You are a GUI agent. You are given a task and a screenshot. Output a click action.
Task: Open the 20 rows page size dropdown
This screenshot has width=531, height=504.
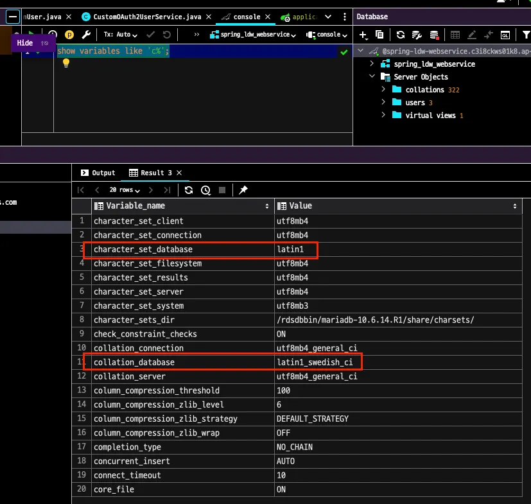pos(125,190)
